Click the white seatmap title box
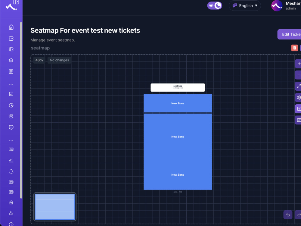Image resolution: width=301 pixels, height=226 pixels. (178, 87)
